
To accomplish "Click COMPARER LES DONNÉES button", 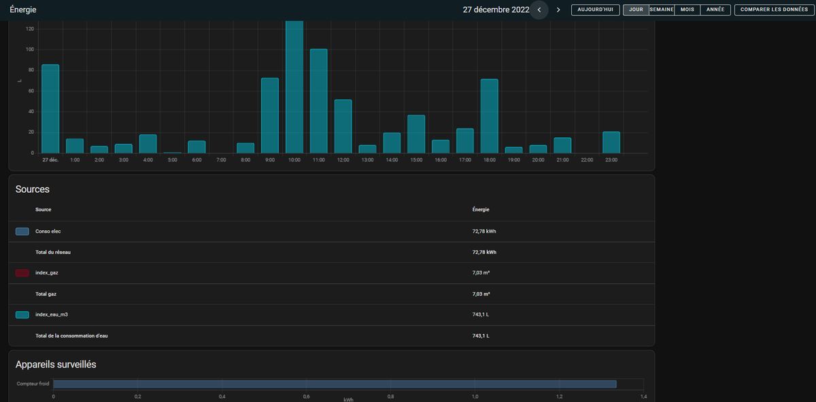I will (x=774, y=10).
